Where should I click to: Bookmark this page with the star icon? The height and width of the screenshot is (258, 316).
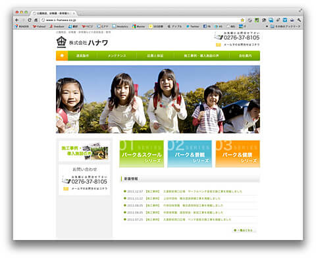[x=242, y=20]
